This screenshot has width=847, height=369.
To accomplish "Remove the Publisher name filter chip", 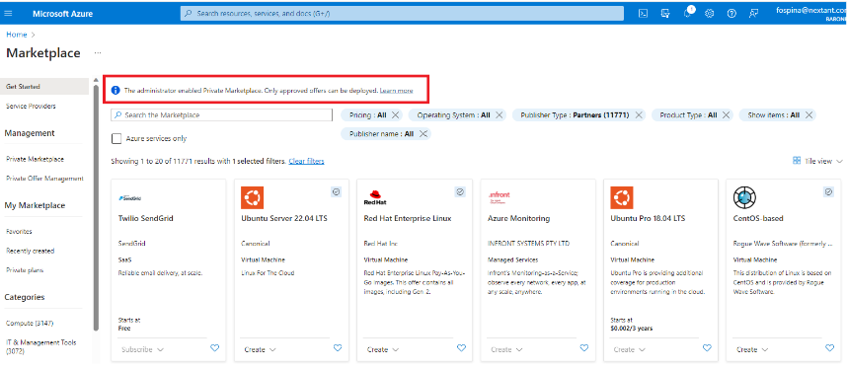I will [423, 134].
